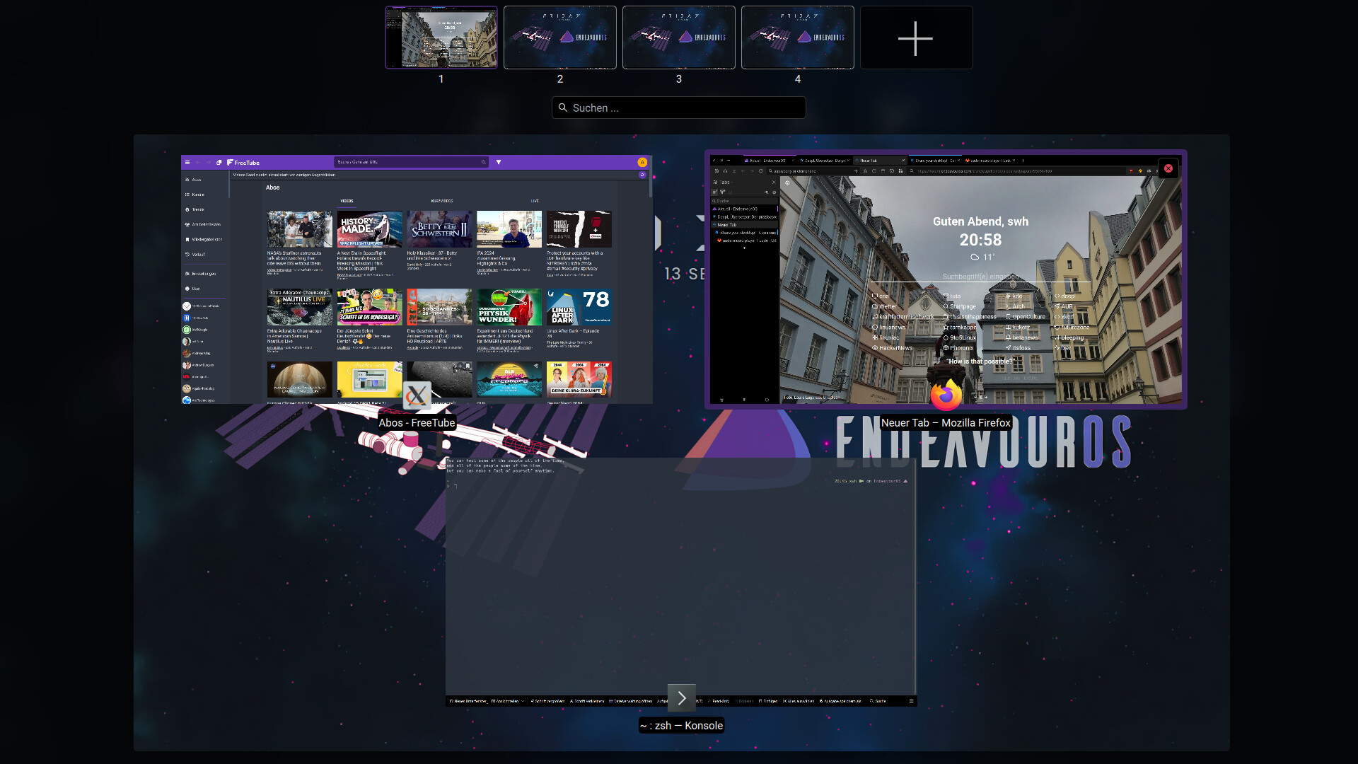Switch to virtual desktop 2 thumbnail

(560, 38)
